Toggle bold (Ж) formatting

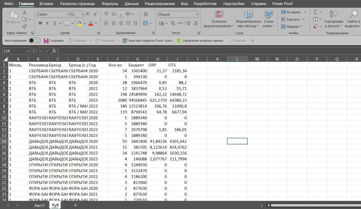pyautogui.click(x=40, y=23)
